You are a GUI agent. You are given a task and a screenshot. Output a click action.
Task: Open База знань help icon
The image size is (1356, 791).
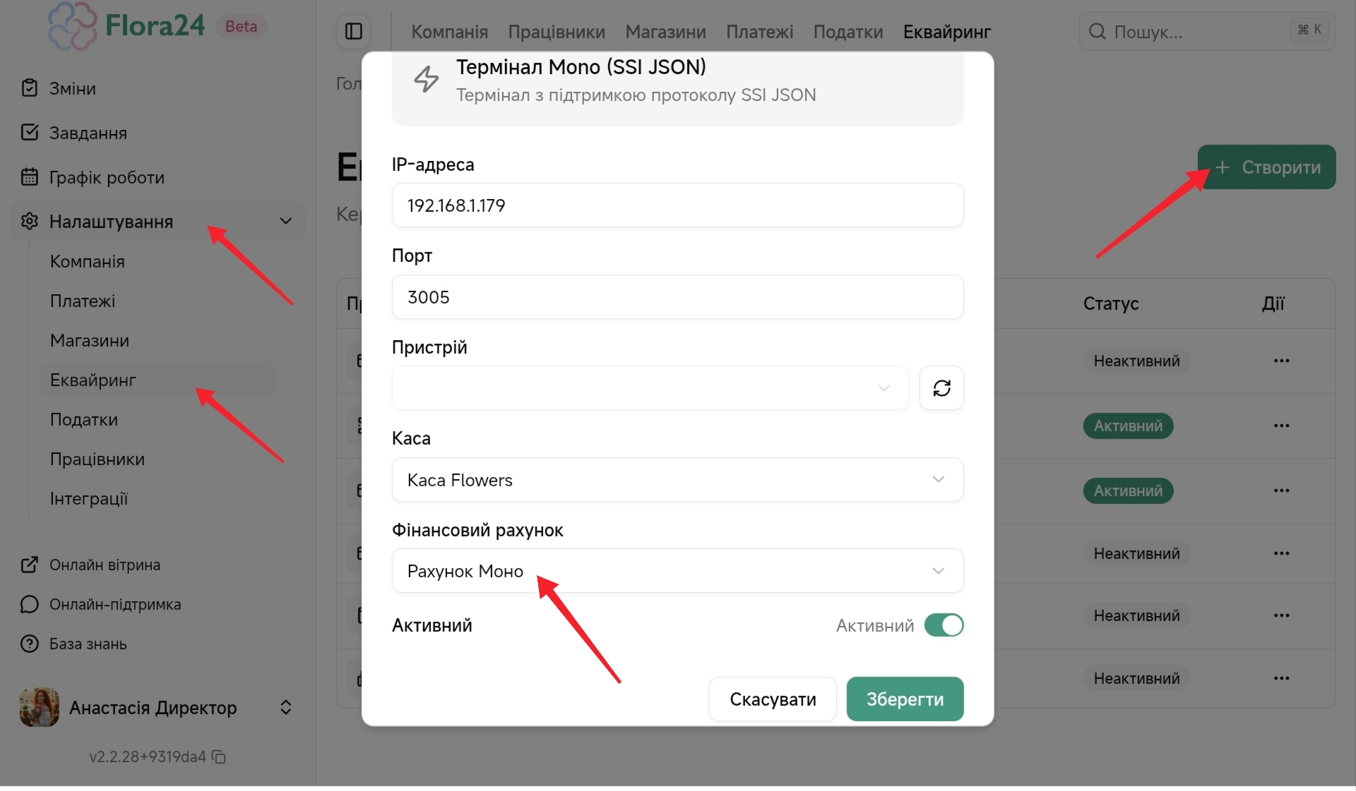(x=30, y=644)
